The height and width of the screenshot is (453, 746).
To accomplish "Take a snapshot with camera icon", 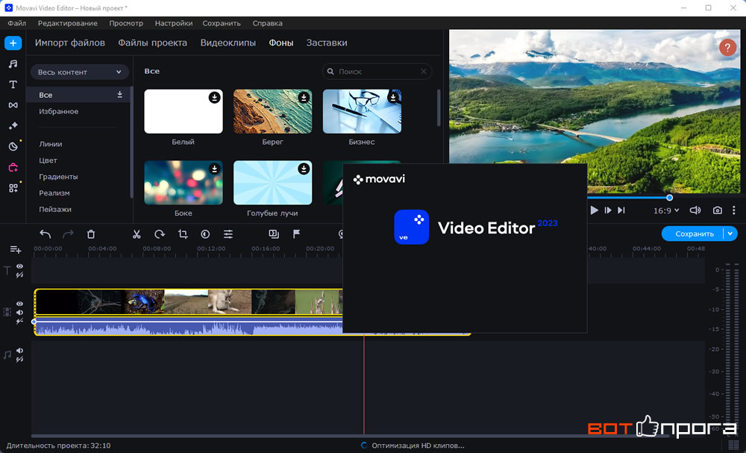I will [717, 210].
